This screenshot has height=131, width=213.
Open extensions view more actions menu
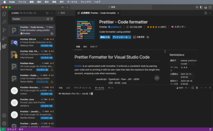(52, 13)
